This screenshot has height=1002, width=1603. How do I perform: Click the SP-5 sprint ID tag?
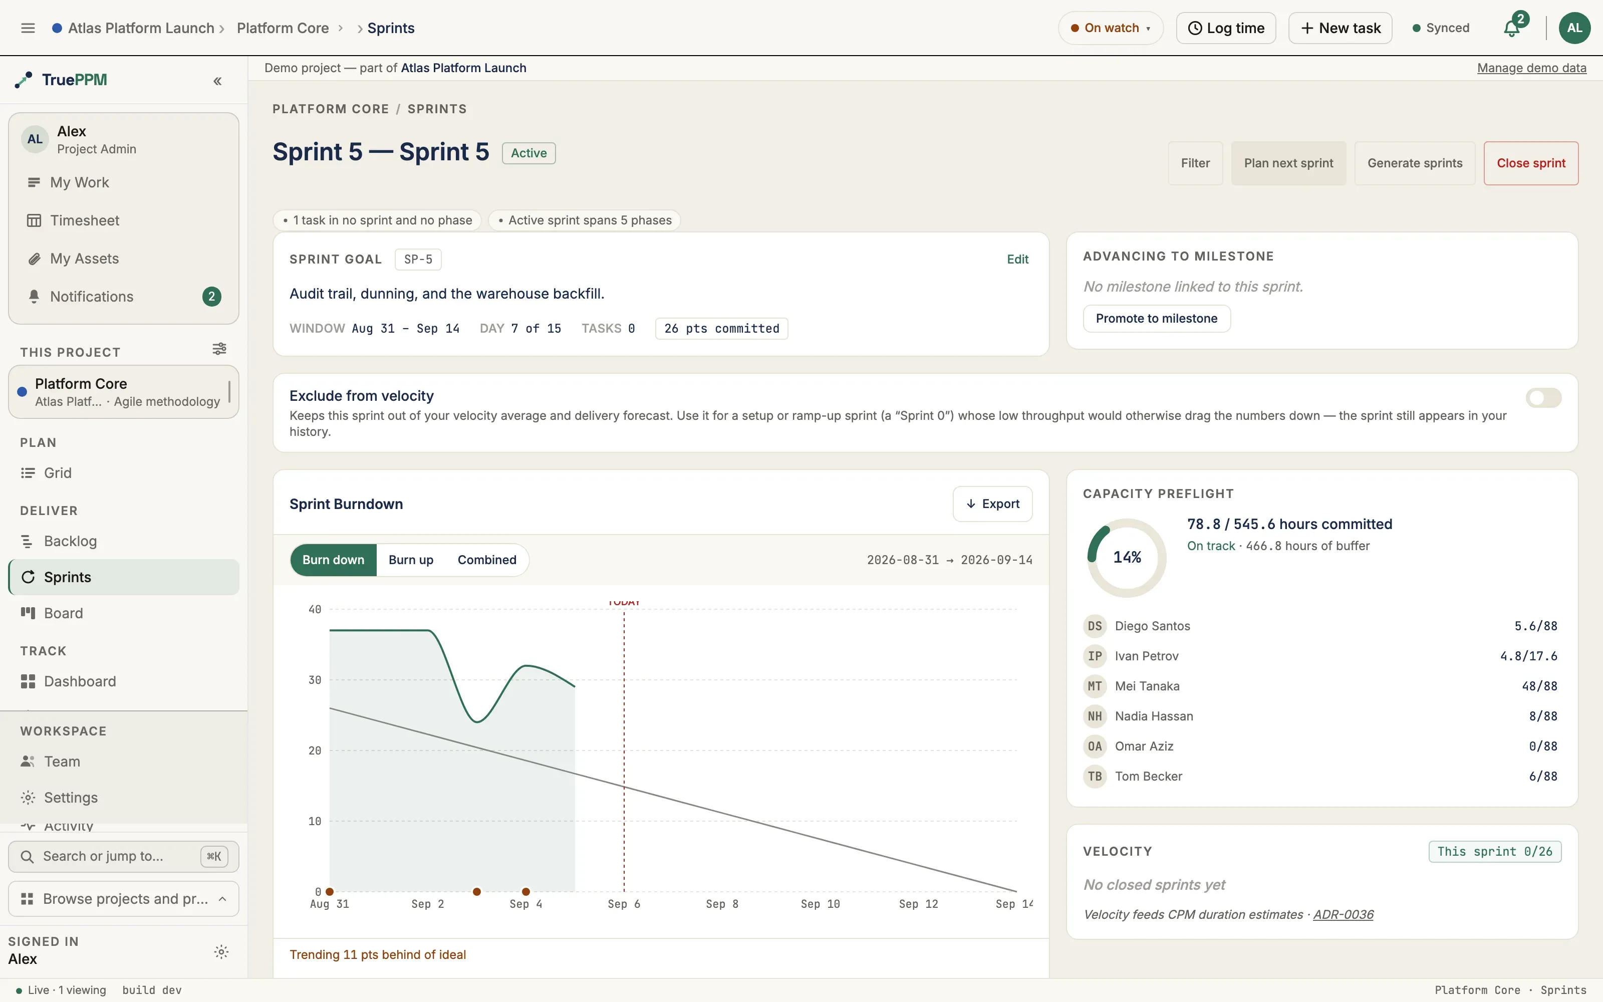click(418, 259)
